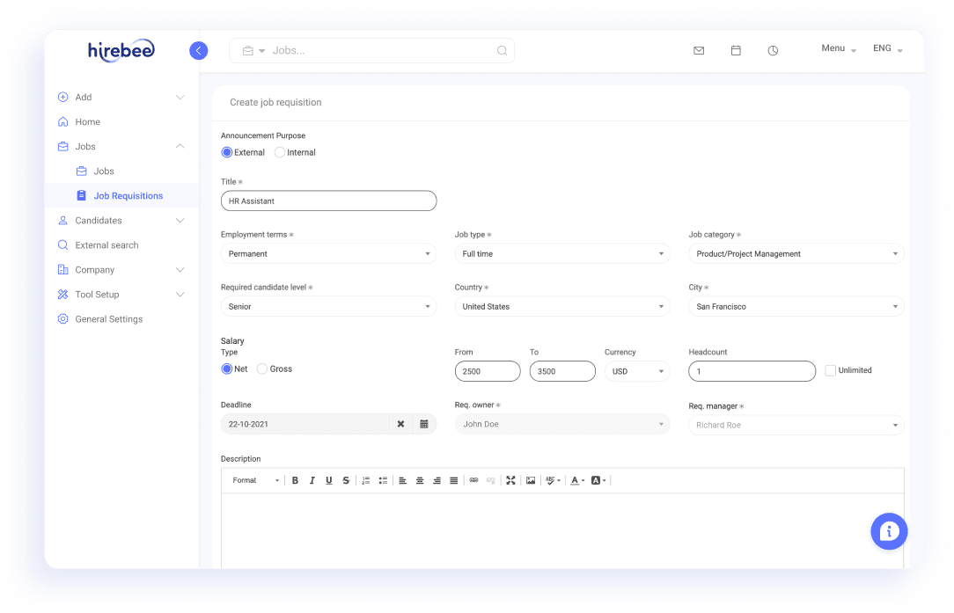Insert an image into the description
The image size is (954, 613).
(x=530, y=480)
